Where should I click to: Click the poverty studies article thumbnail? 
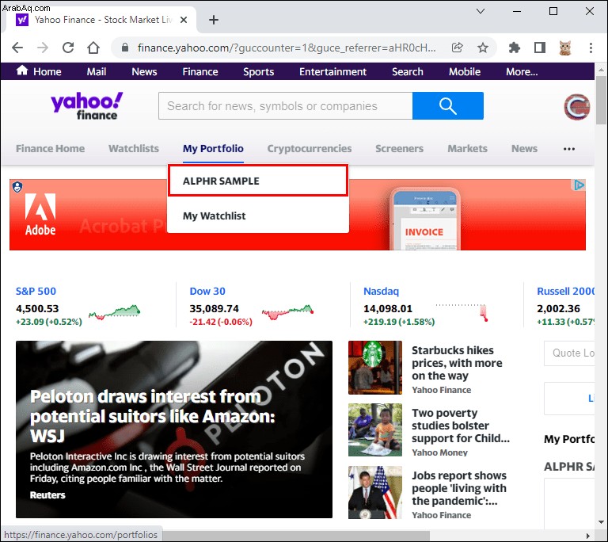(x=375, y=429)
